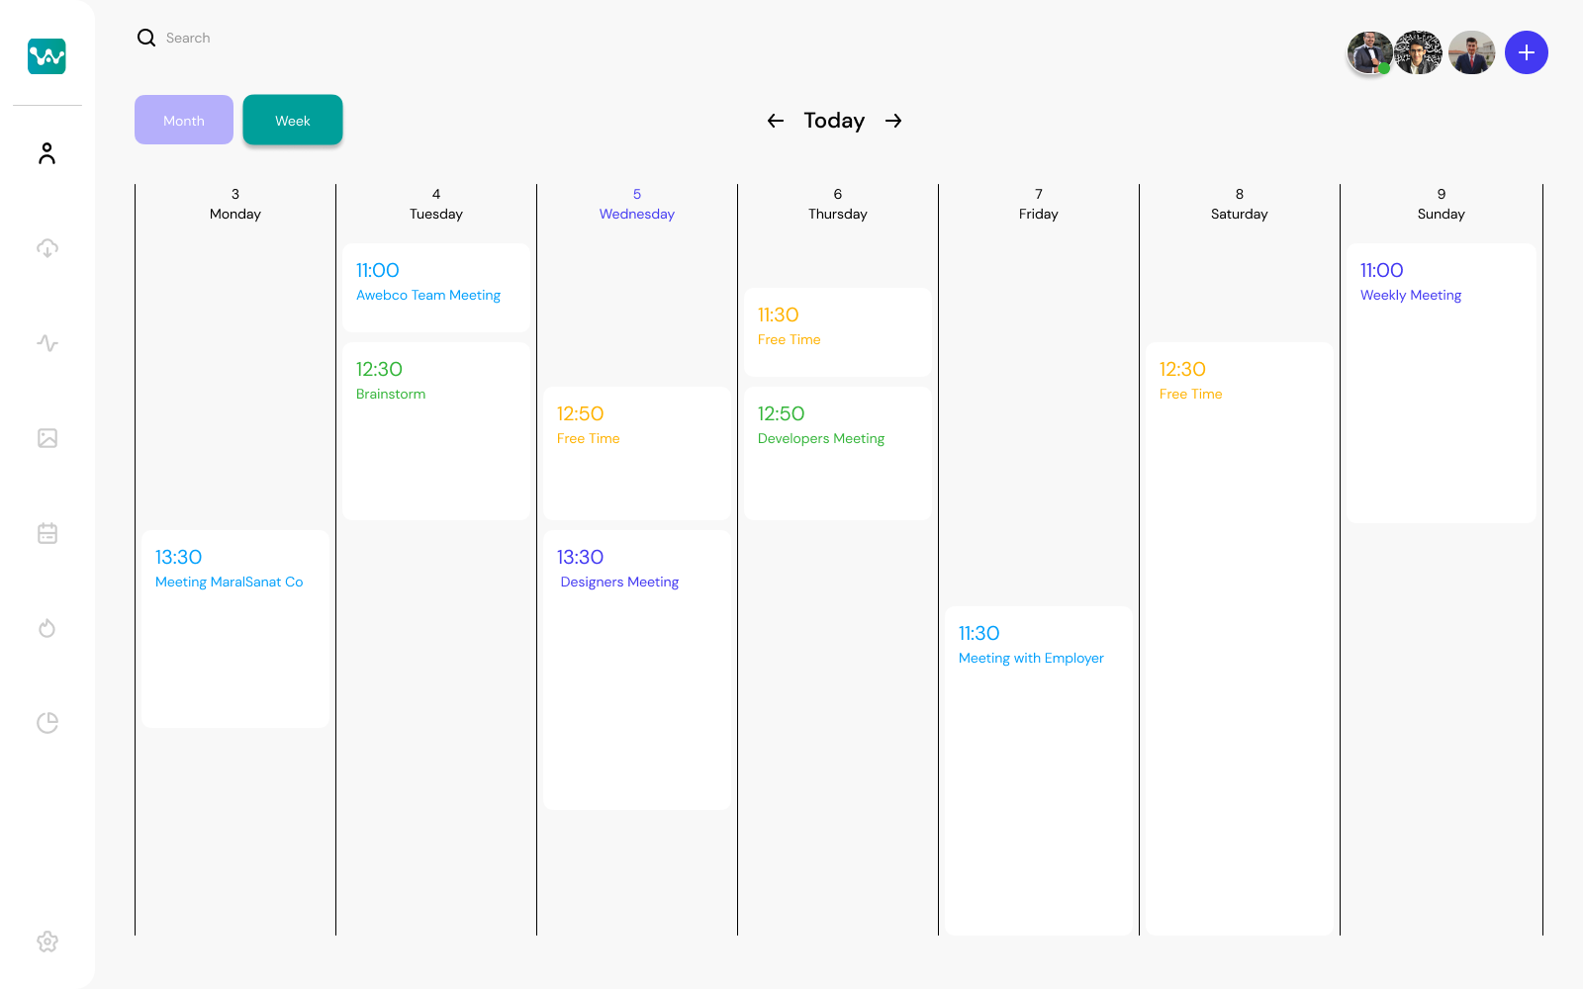Click the search magnifier icon
1583x989 pixels.
coord(145,37)
